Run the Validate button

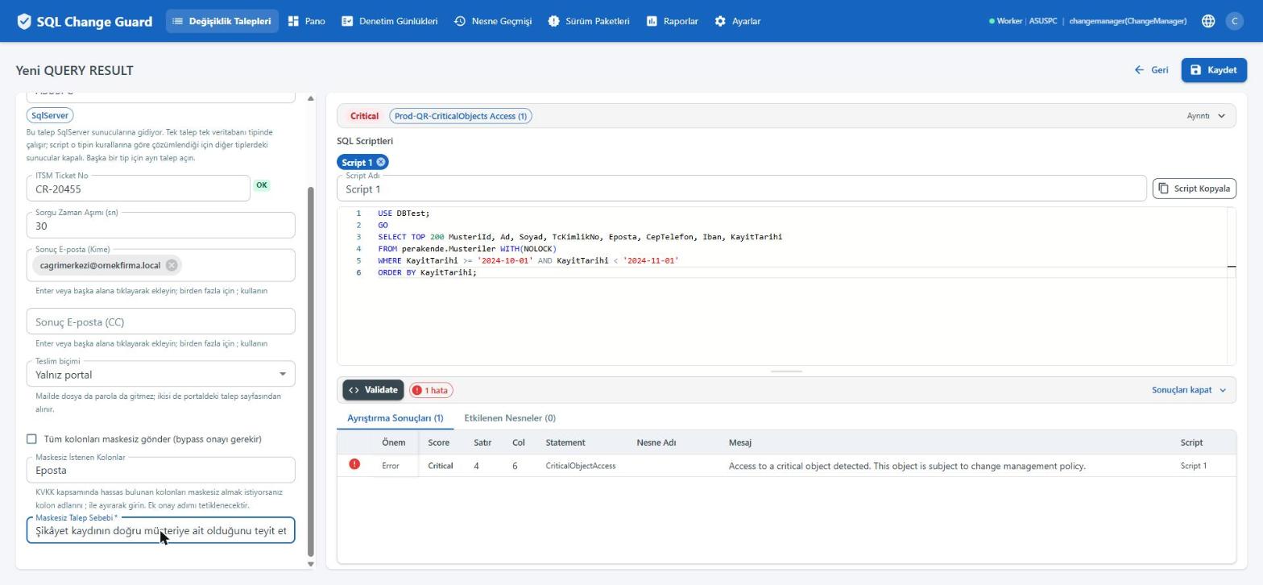[x=373, y=390]
